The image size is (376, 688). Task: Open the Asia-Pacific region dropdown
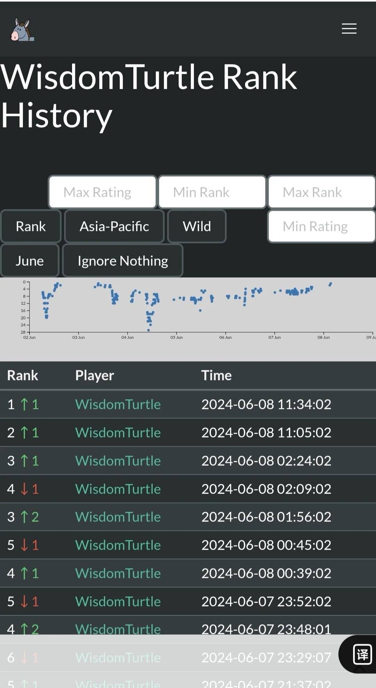coord(114,226)
